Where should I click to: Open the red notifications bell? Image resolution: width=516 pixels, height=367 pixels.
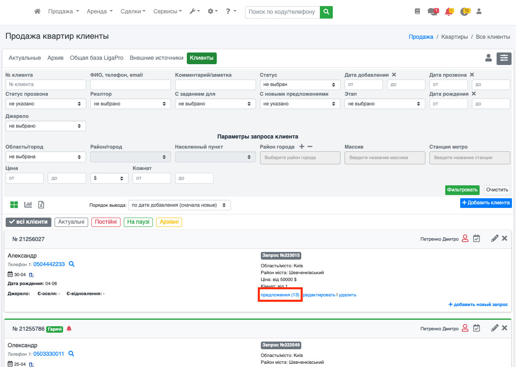[448, 12]
